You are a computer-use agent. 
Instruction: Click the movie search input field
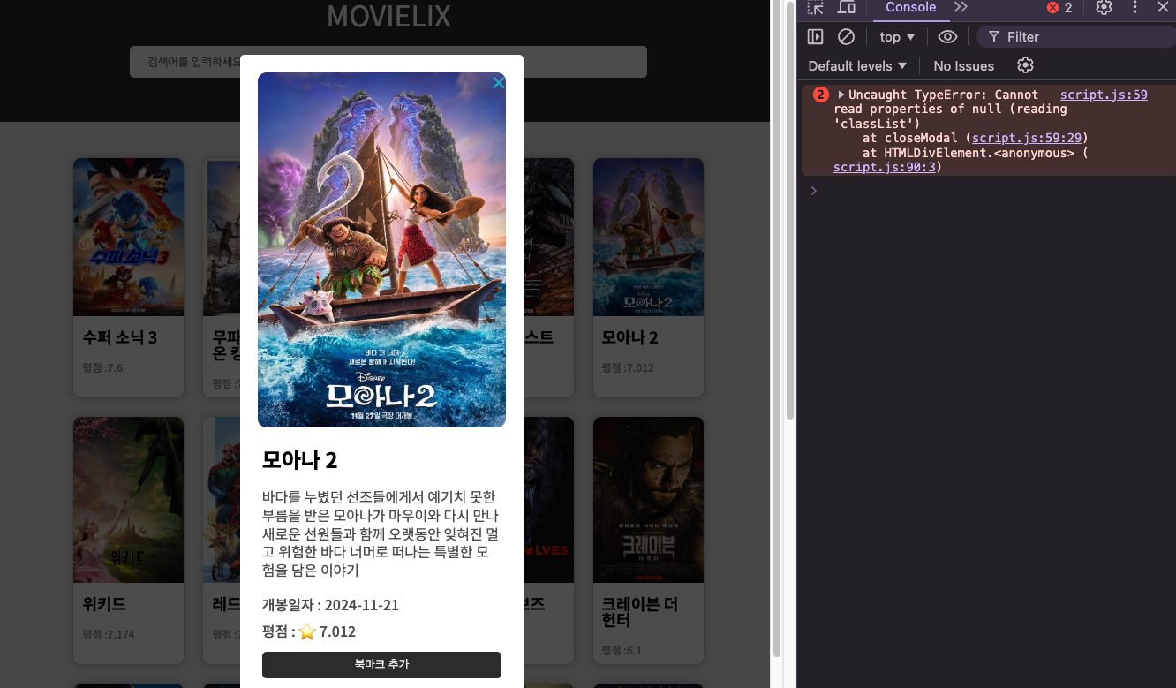point(388,62)
